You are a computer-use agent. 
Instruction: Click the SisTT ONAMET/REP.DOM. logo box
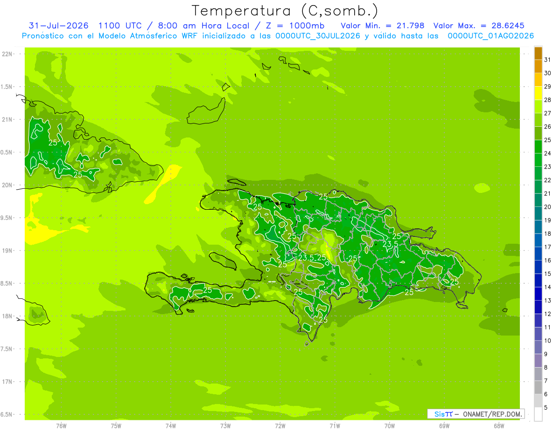tap(476, 414)
